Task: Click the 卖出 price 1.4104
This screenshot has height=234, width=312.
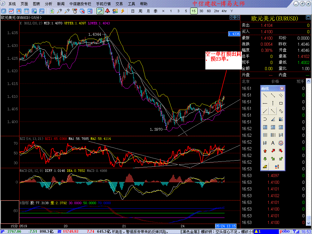Action: 267,25
